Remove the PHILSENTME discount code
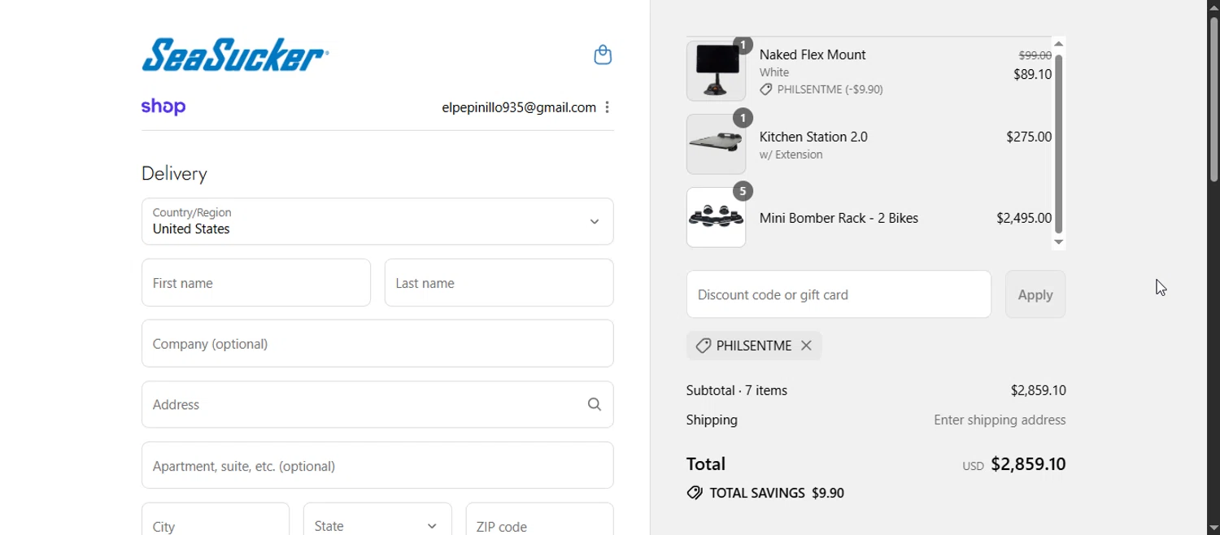Viewport: 1220px width, 535px height. (806, 346)
